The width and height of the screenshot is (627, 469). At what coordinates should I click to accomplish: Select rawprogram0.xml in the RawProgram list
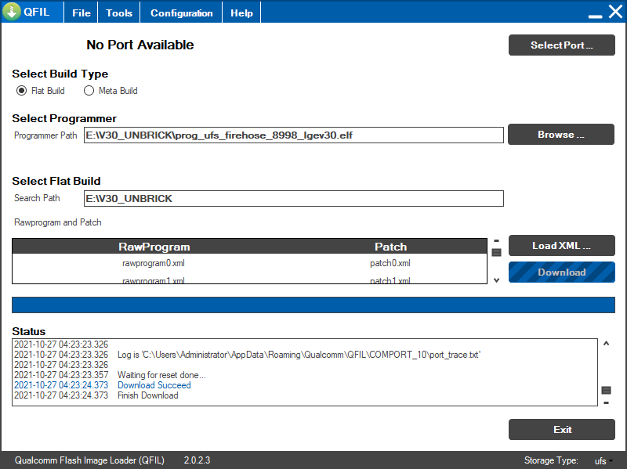(x=154, y=263)
